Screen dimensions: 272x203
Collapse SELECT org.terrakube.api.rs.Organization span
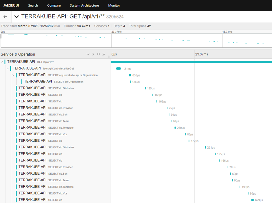click(13, 75)
